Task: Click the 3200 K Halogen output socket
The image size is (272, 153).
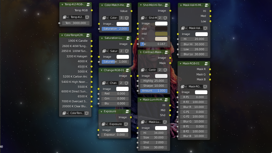Action: click(x=91, y=56)
